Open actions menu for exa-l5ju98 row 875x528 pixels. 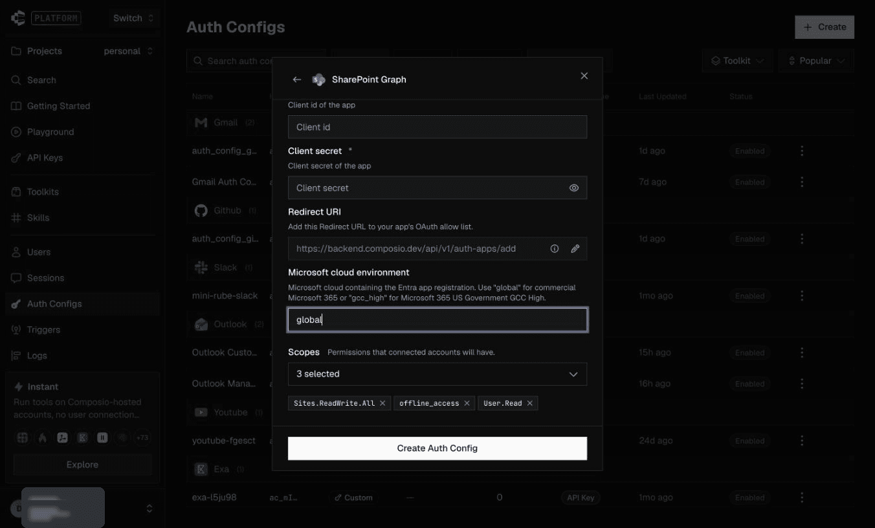[802, 498]
